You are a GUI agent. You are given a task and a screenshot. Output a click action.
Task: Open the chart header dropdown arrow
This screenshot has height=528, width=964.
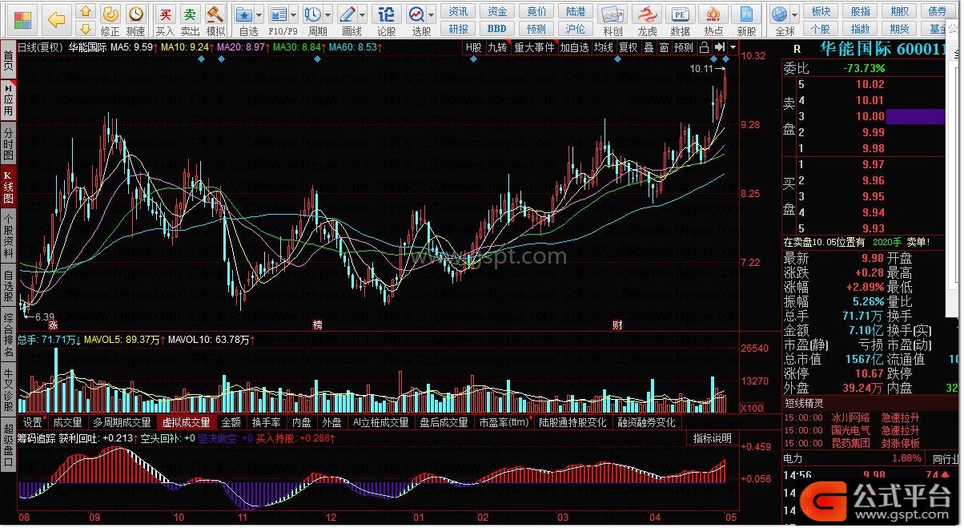click(x=732, y=47)
